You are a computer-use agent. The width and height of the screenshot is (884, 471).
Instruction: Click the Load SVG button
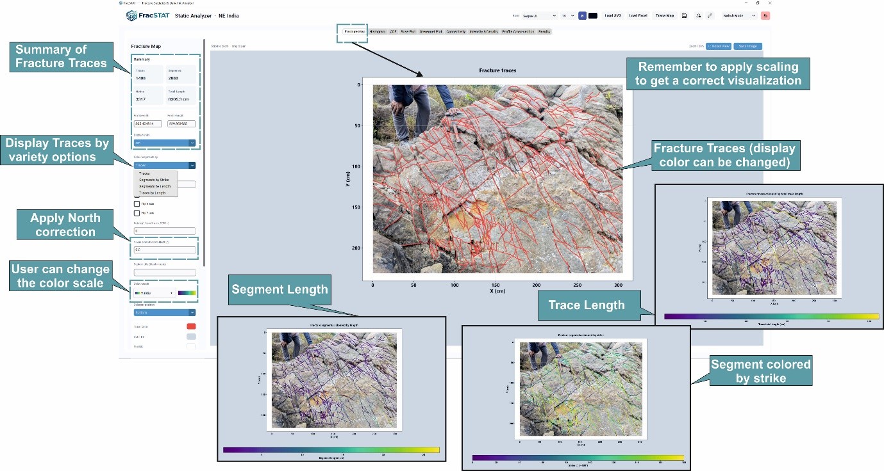tap(613, 15)
